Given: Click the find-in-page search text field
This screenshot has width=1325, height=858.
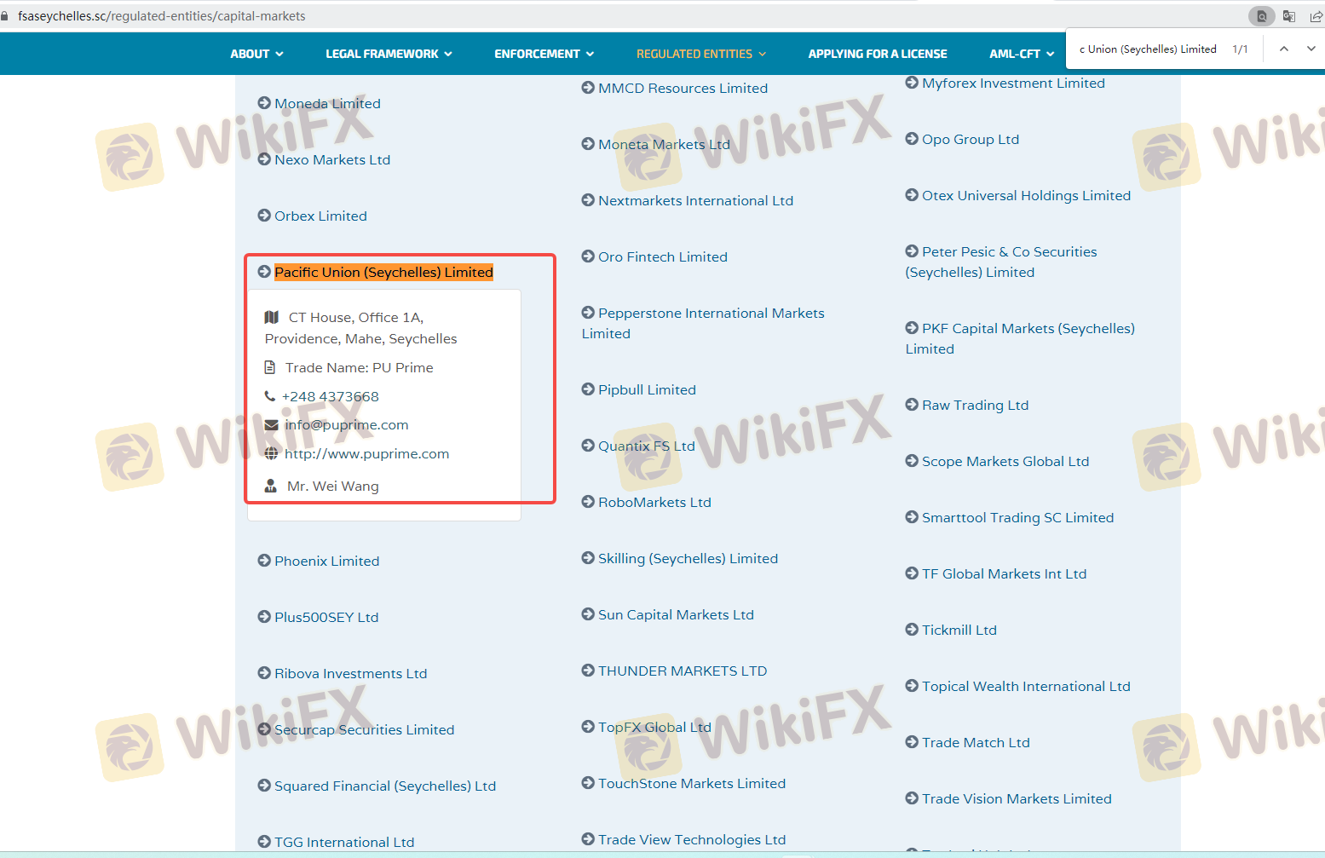Looking at the screenshot, I should tap(1147, 49).
